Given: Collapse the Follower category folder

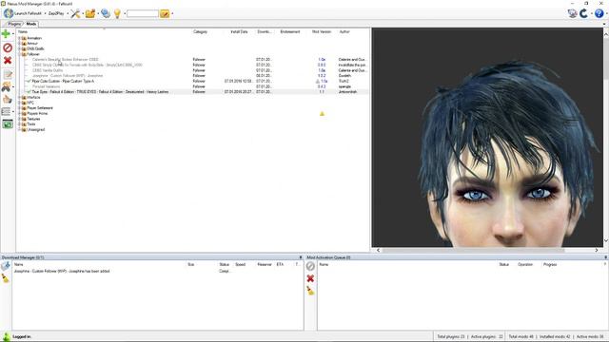Looking at the screenshot, I should [19, 54].
